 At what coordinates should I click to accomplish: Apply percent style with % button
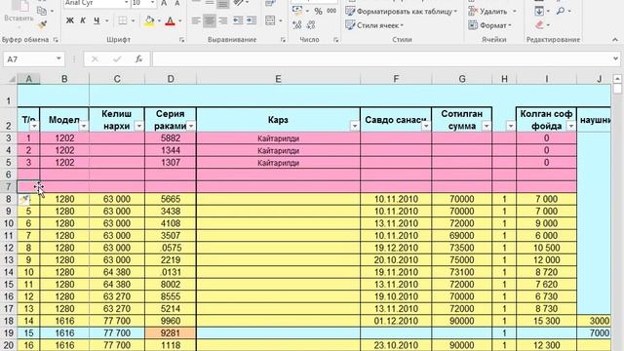(318, 12)
